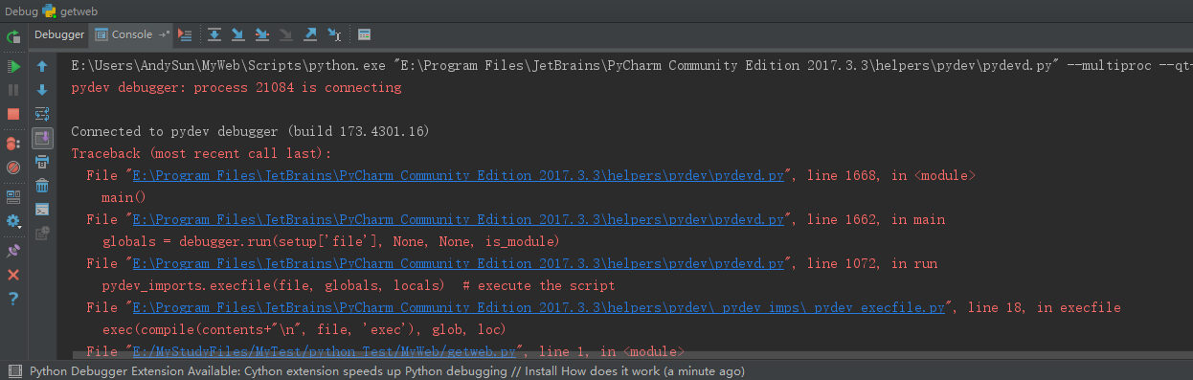Toggle Mute Breakpoints icon

pyautogui.click(x=13, y=168)
